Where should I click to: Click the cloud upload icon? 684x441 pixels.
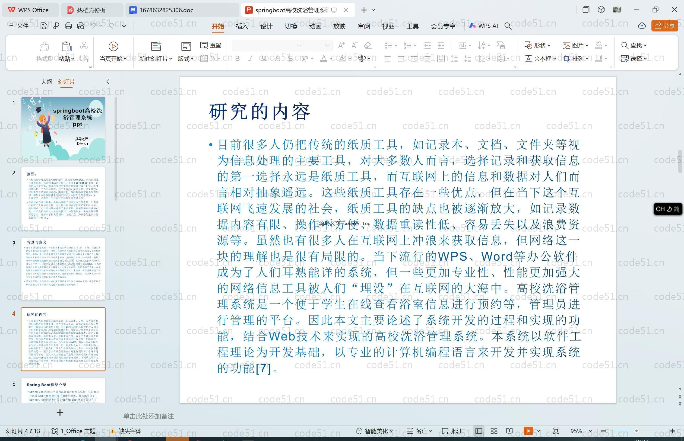pos(642,26)
